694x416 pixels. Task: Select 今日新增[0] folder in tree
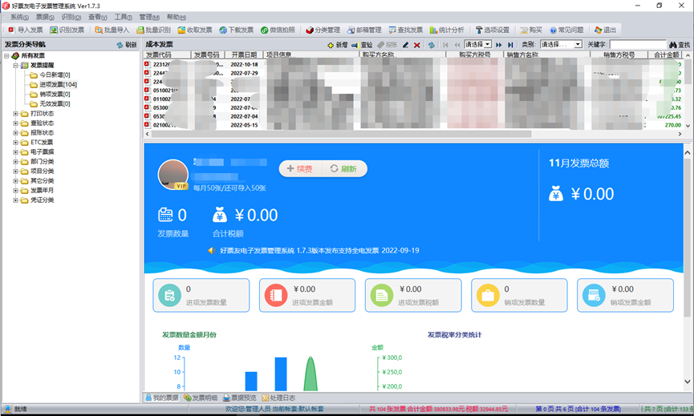tap(50, 75)
